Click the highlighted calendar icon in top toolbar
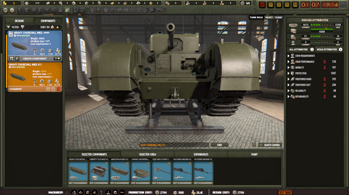The width and height of the screenshot is (349, 195). point(68,10)
